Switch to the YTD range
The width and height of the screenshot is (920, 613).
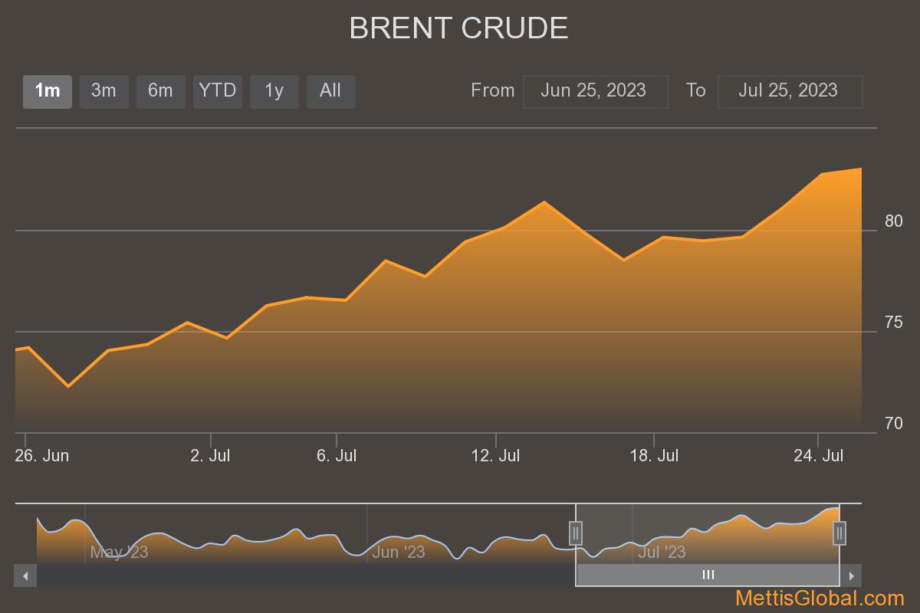pos(217,91)
